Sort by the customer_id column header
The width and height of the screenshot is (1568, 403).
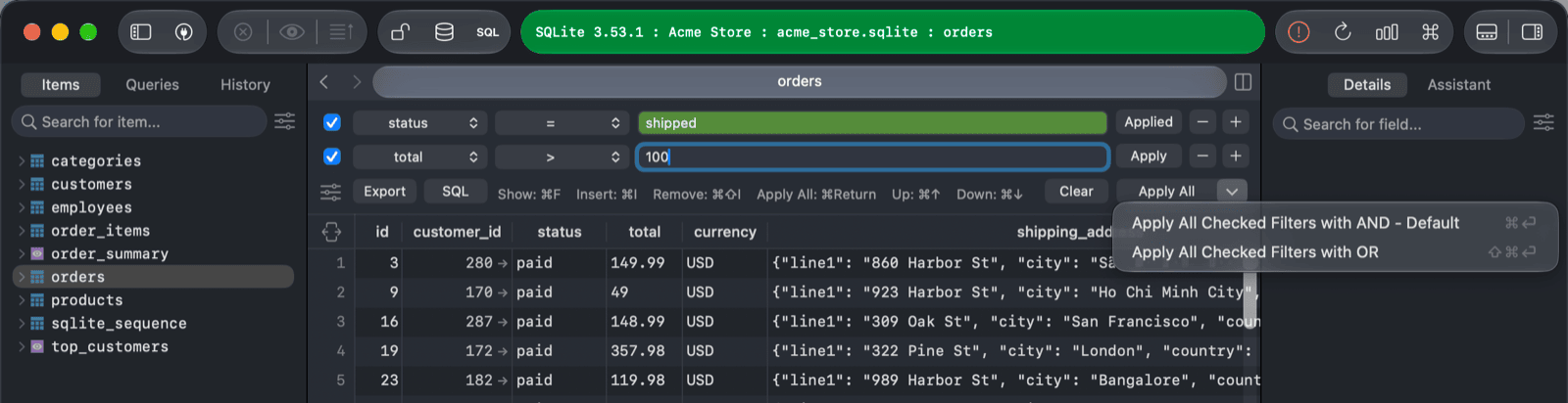pyautogui.click(x=457, y=232)
